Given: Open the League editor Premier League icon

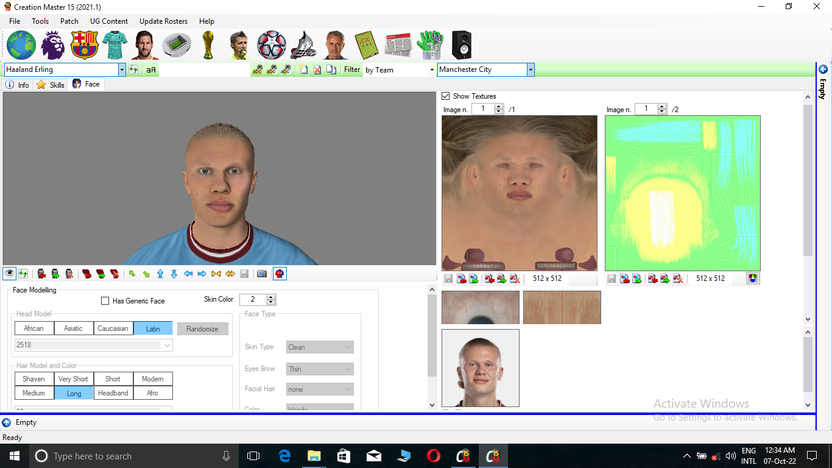Looking at the screenshot, I should pyautogui.click(x=53, y=45).
